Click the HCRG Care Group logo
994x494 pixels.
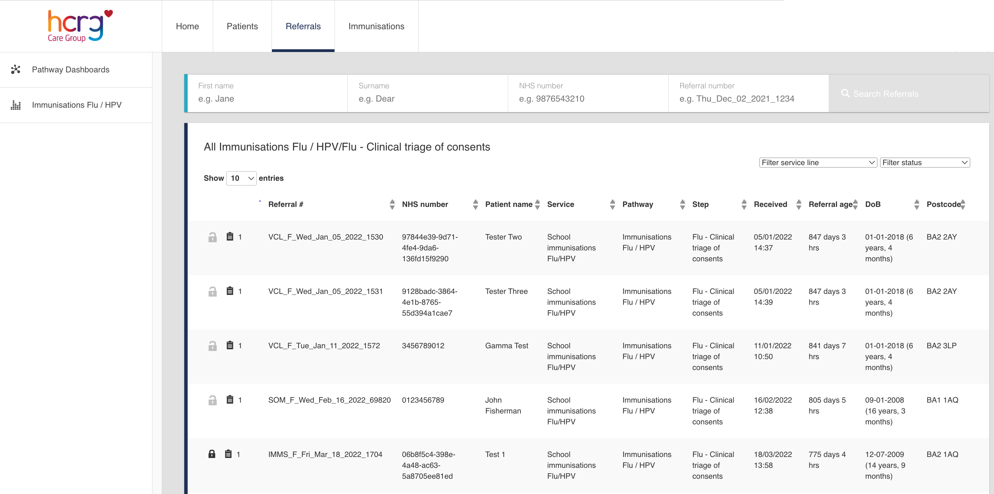coord(80,26)
